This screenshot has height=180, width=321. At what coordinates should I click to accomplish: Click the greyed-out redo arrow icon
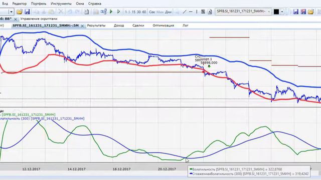tap(77, 11)
